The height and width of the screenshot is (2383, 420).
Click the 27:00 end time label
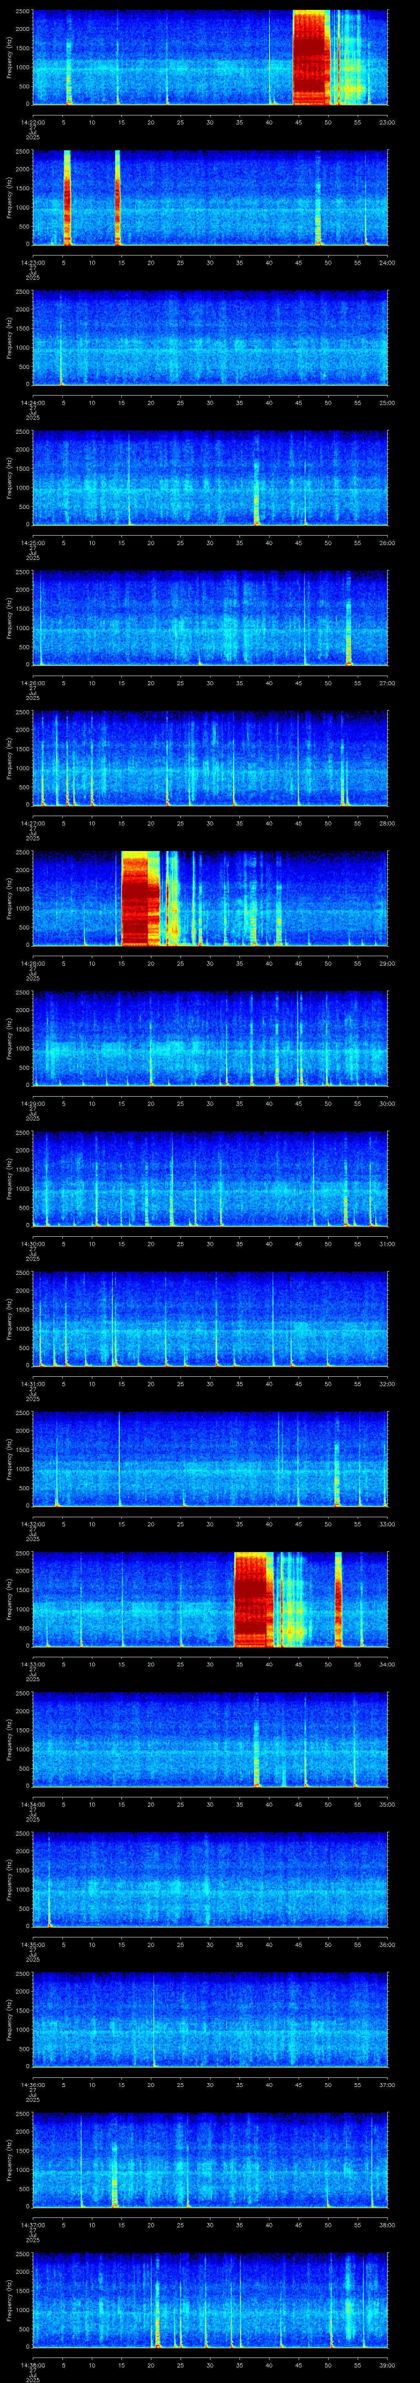[387, 683]
